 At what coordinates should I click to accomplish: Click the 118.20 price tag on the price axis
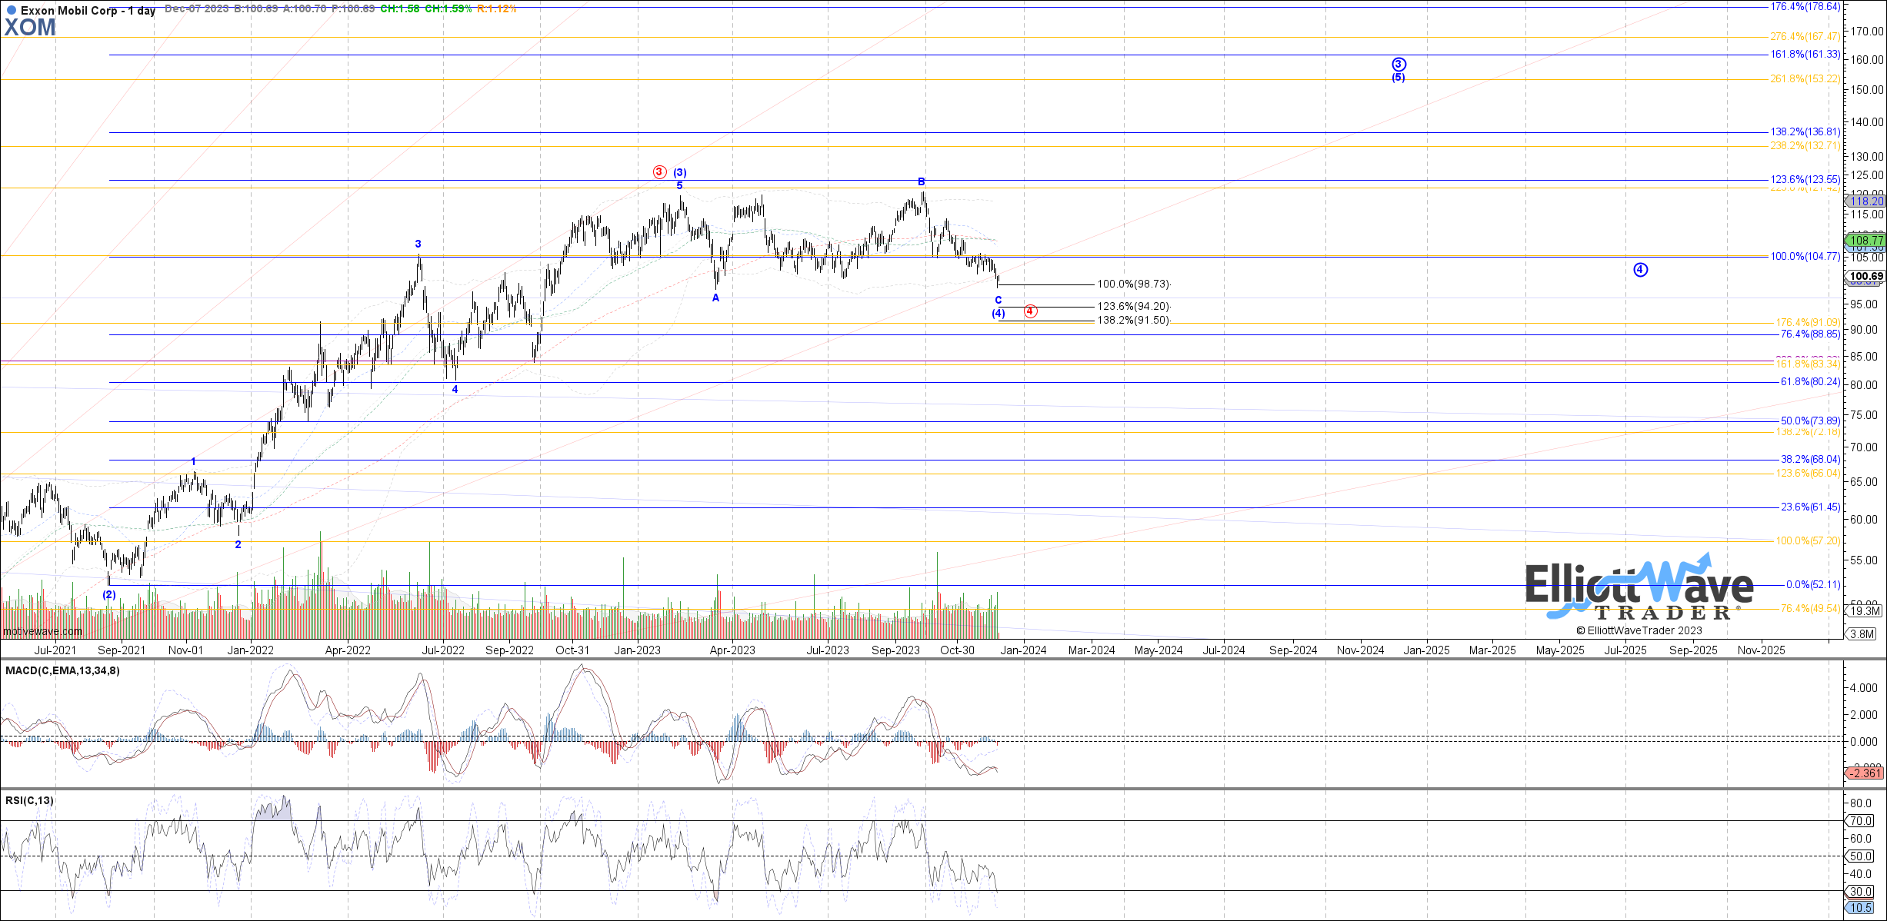click(1867, 201)
